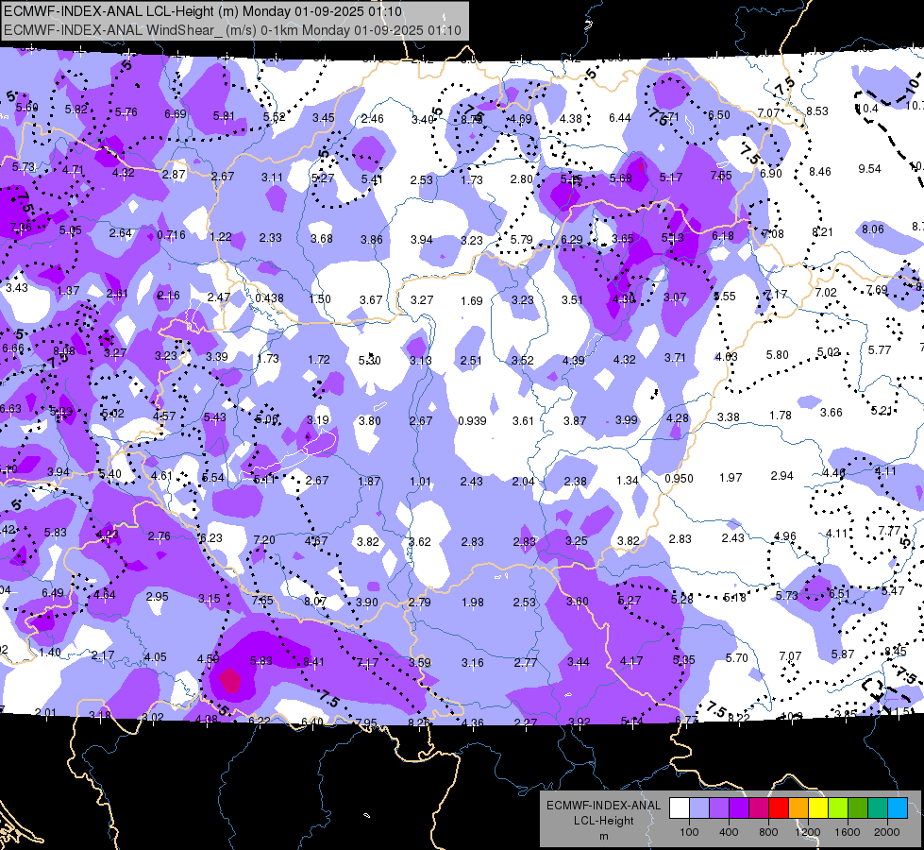Screen dimensions: 924x850
Task: Click the legend scale label 1200
Action: pos(807,832)
